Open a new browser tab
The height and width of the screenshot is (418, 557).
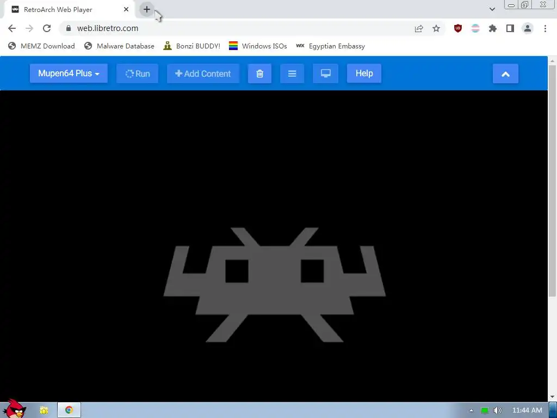[x=147, y=9]
